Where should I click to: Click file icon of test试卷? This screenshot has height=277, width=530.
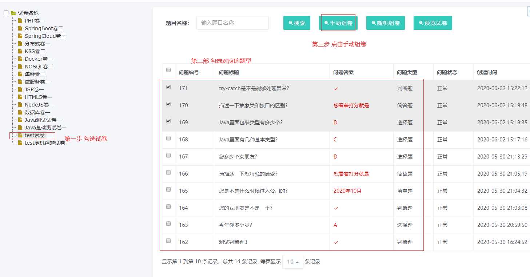(x=20, y=135)
